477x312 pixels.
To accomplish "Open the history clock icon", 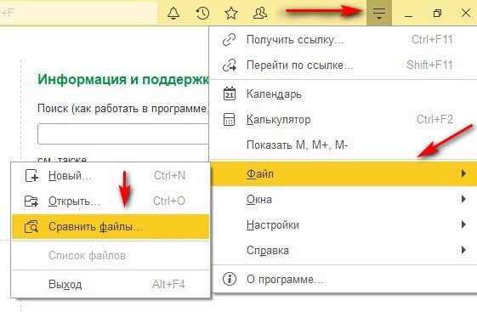I will (202, 13).
